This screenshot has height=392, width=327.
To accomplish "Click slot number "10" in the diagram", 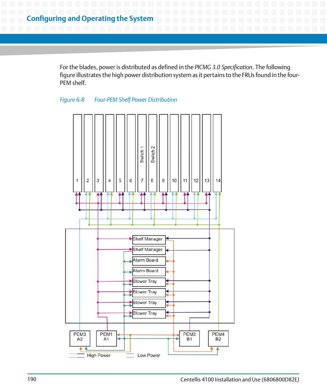I will (174, 180).
